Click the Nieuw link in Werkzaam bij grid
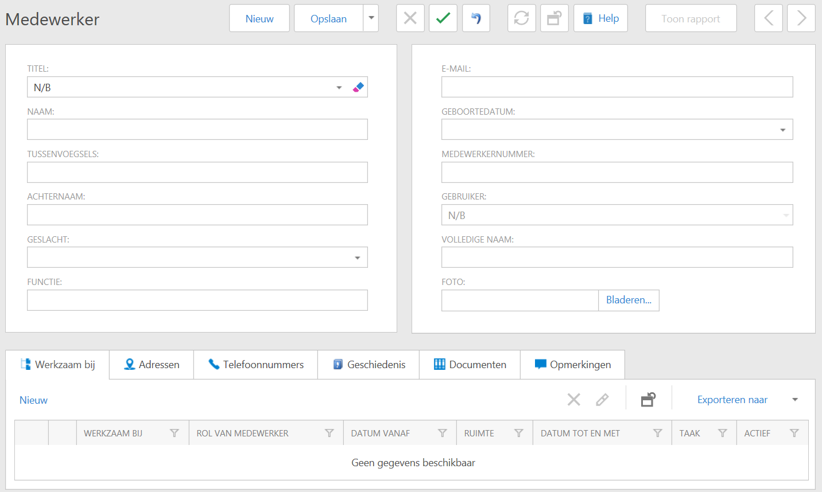Screen dimensions: 822x492 coord(33,400)
